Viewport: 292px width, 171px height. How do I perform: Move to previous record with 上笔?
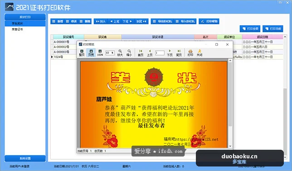point(115,21)
